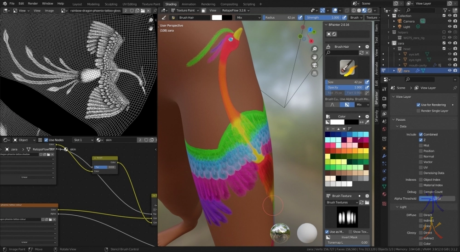The height and width of the screenshot is (252, 460).
Task: Click the Camera object icon in the outliner
Action: tap(398, 21)
